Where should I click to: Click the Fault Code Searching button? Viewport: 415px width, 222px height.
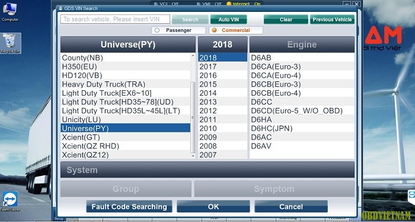[129, 207]
